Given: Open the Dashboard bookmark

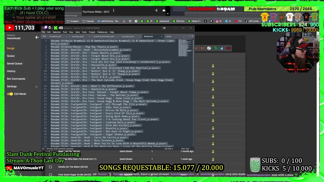Looking at the screenshot, I should tap(163, 21).
